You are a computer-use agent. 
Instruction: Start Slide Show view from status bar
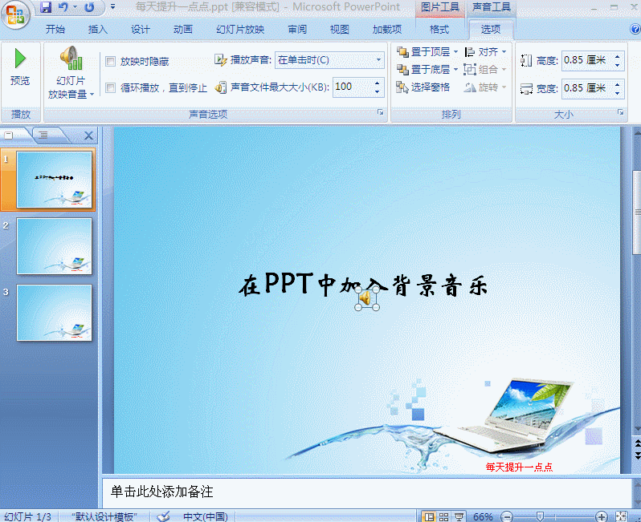click(459, 516)
